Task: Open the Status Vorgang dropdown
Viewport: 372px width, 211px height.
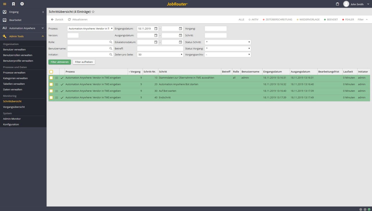Action: tap(228, 48)
